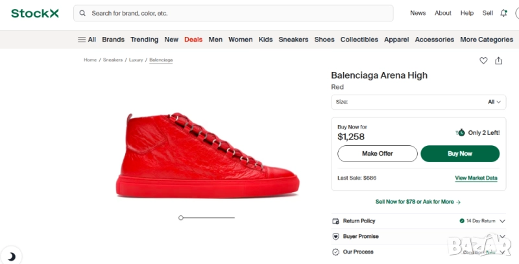The height and width of the screenshot is (264, 519).
Task: Open the All hamburger menu
Action: (x=87, y=40)
